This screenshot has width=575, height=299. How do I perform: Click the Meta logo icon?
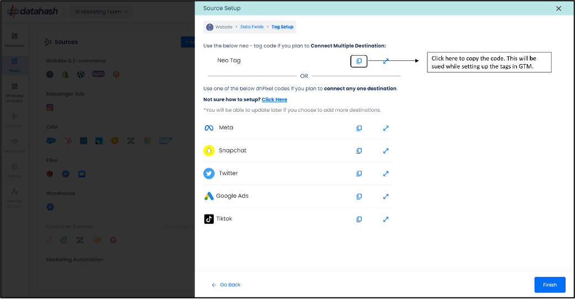[209, 128]
